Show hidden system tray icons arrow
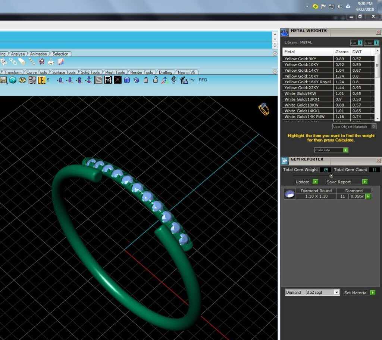 [x=307, y=7]
